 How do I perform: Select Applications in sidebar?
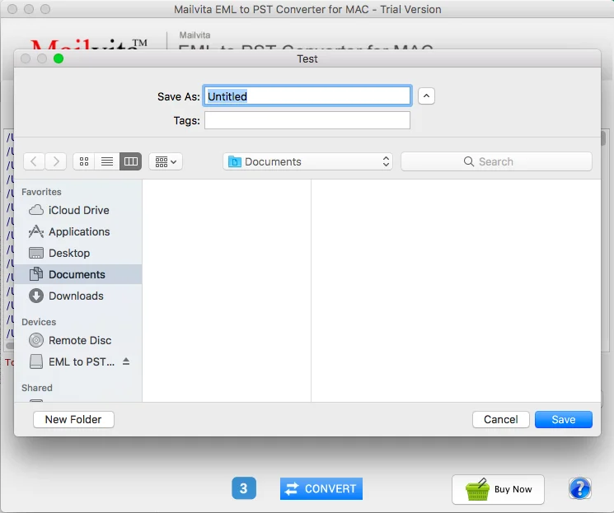[x=78, y=231]
